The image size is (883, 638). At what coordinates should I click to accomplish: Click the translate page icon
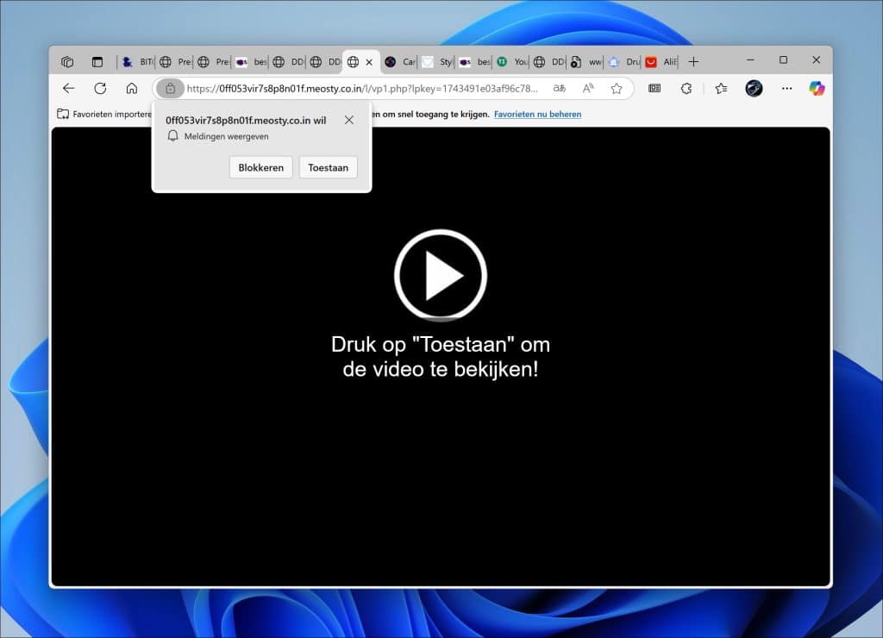[560, 88]
